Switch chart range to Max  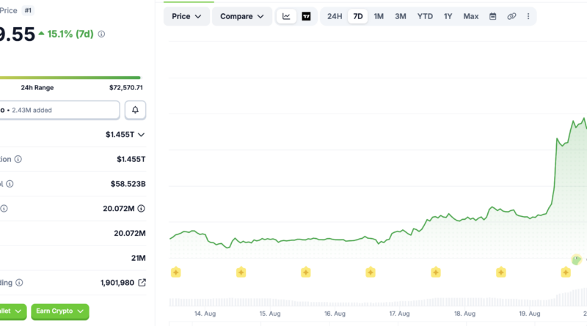[x=470, y=16]
